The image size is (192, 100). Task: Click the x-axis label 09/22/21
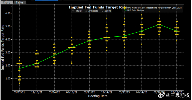(19, 92)
